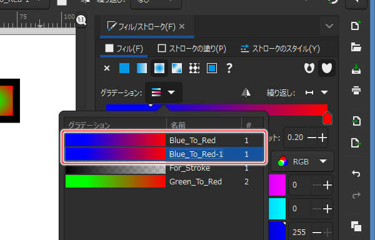The image size is (375, 240).
Task: Select Pattern fill paint icon
Action: 194,68
